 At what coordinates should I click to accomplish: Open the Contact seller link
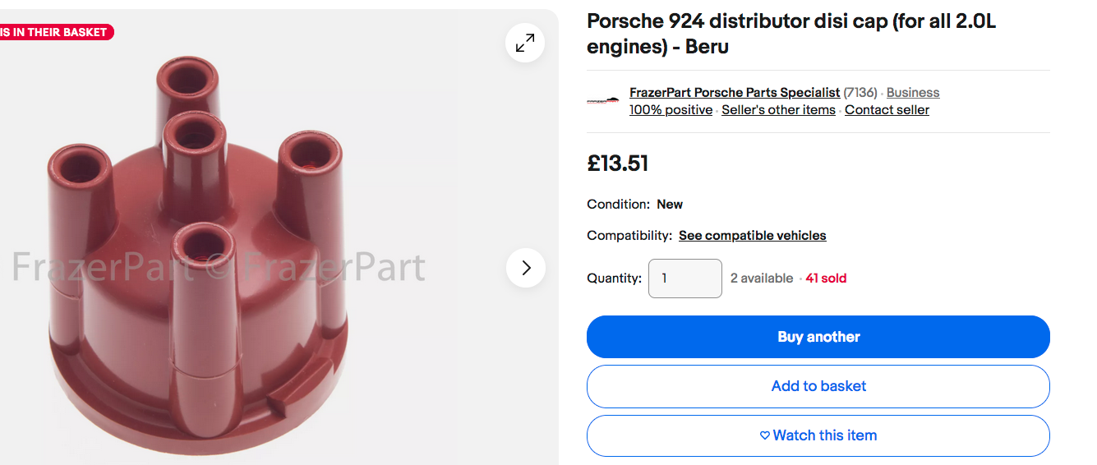pyautogui.click(x=887, y=110)
